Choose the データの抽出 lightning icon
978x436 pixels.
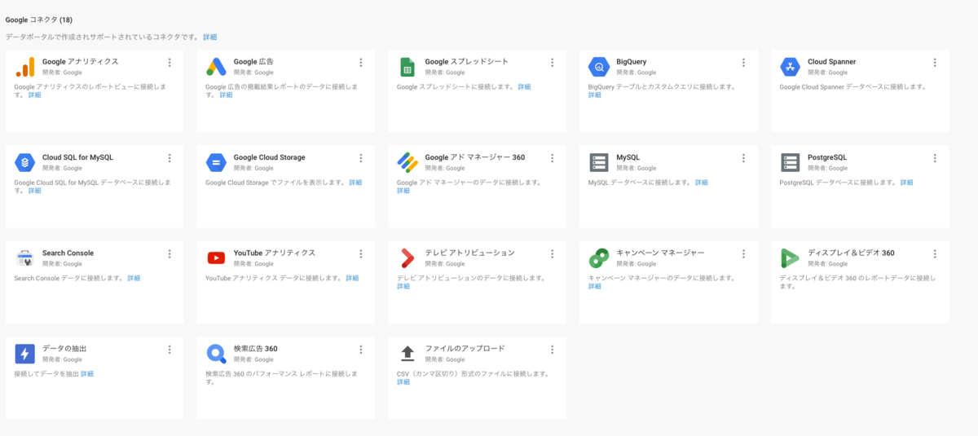(x=24, y=354)
